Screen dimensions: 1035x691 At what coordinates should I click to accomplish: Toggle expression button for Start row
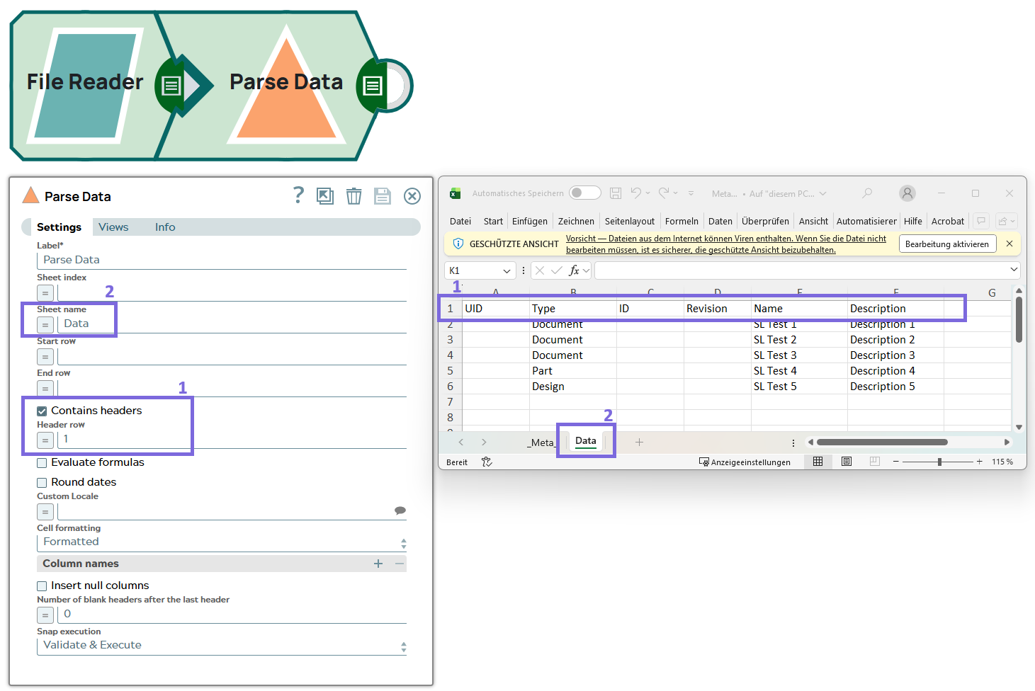point(45,356)
